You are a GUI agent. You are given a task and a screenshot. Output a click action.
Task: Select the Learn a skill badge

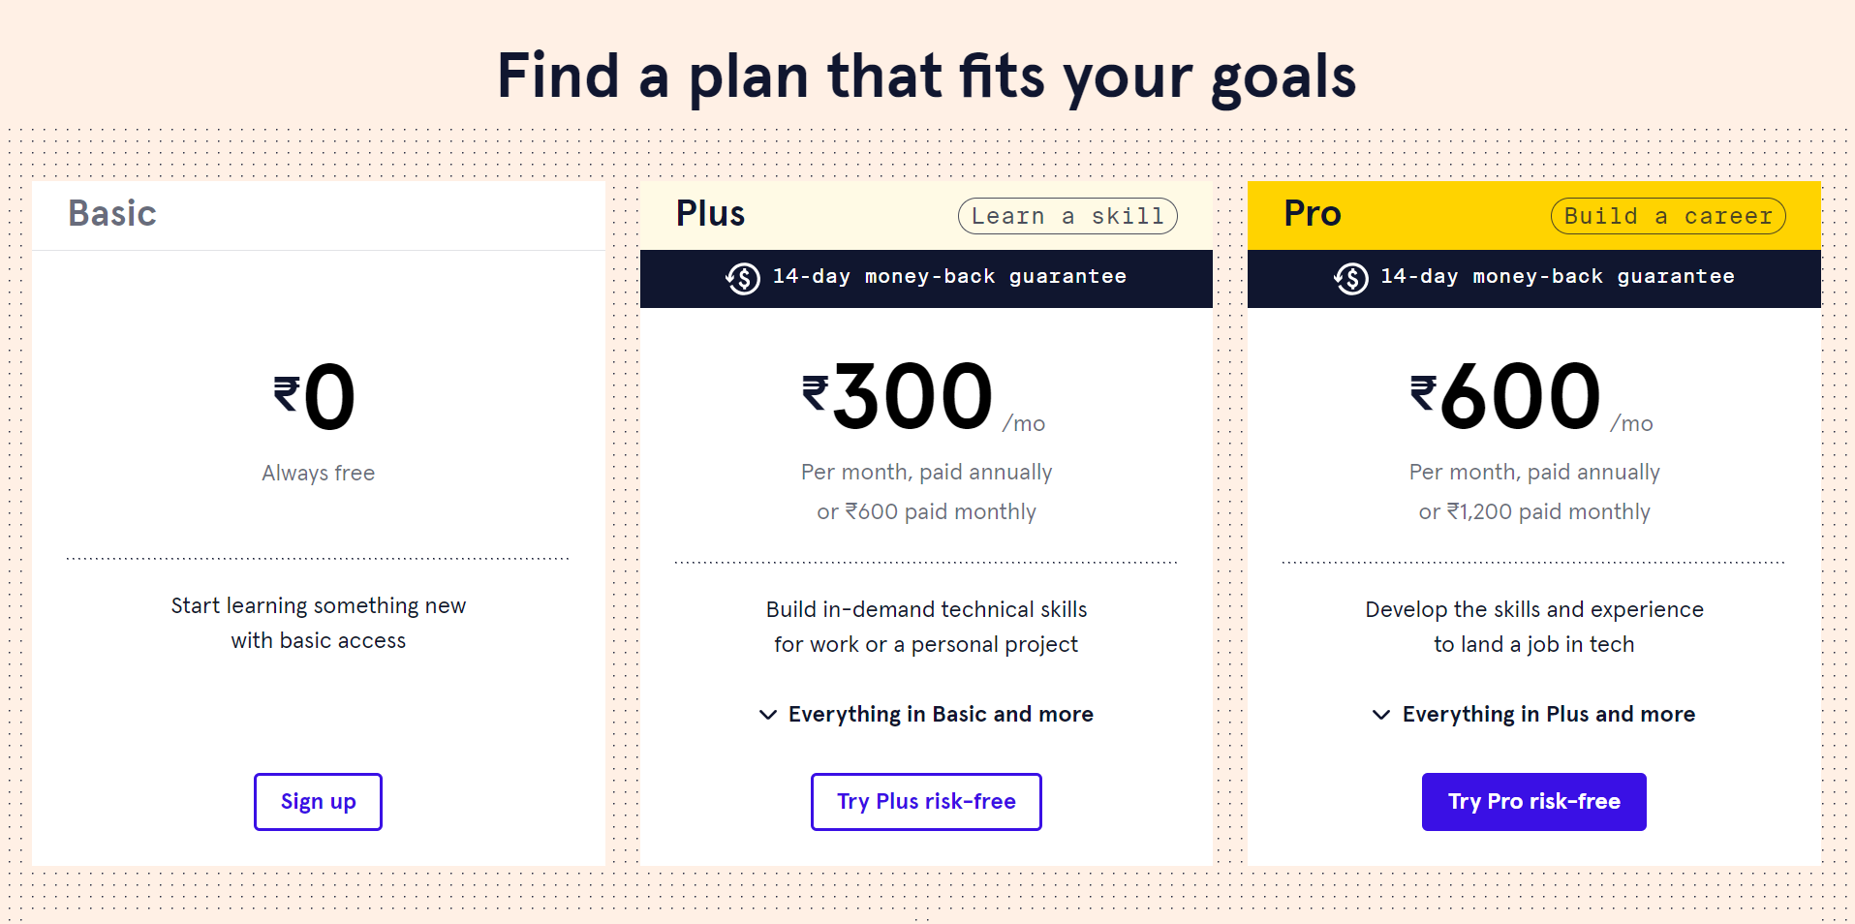(1067, 215)
